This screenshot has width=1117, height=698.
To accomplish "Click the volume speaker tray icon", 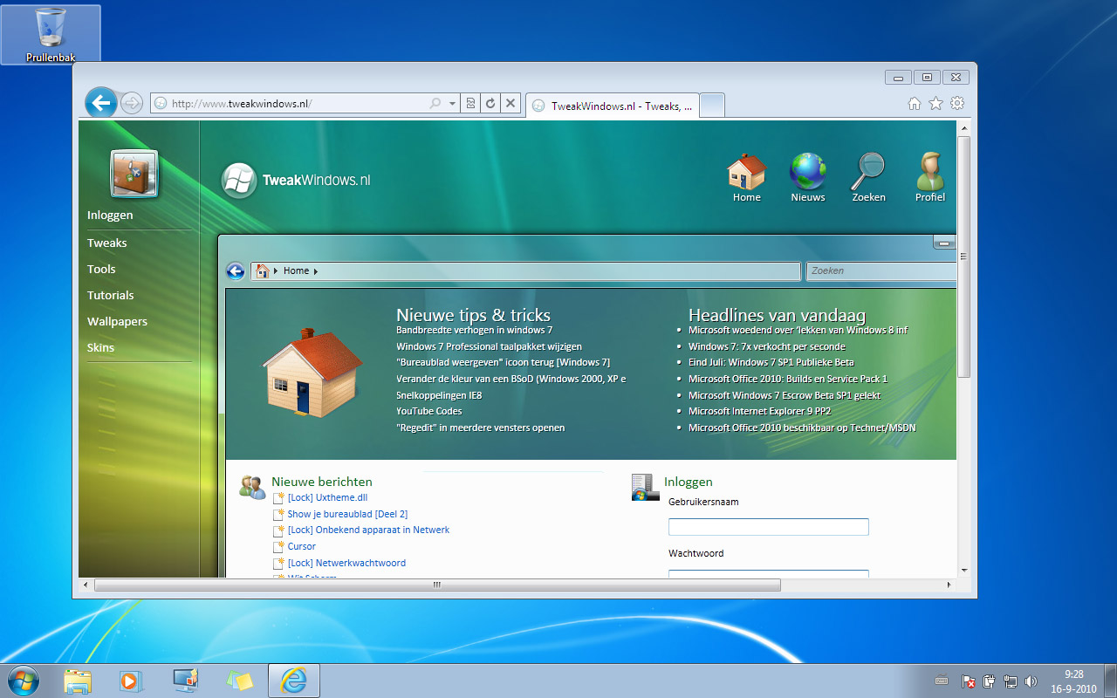I will [1031, 681].
